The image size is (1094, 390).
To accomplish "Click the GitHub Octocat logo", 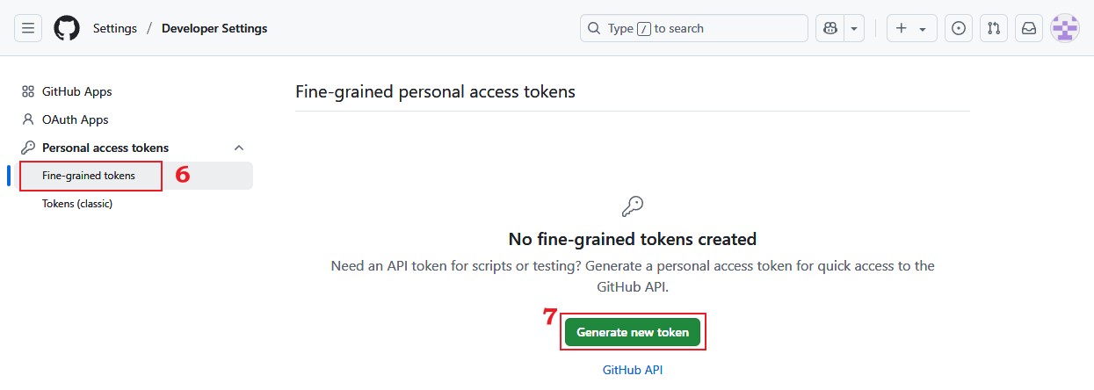I will click(x=67, y=28).
